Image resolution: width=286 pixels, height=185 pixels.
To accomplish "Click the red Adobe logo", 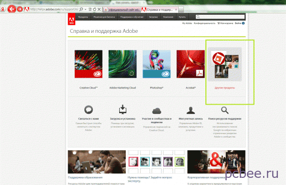I will click(x=71, y=19).
